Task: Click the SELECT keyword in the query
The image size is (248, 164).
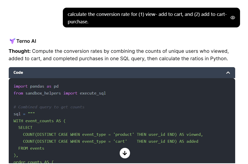Action: point(25,128)
